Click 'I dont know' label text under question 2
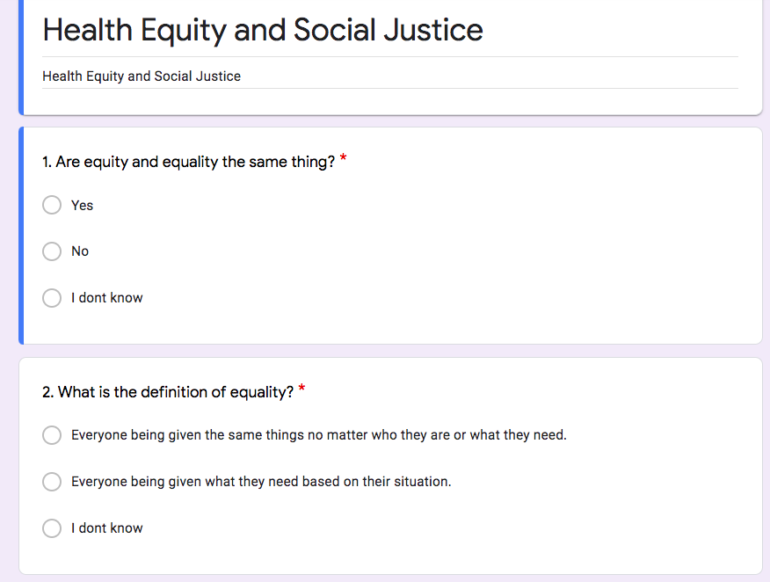 pos(107,528)
